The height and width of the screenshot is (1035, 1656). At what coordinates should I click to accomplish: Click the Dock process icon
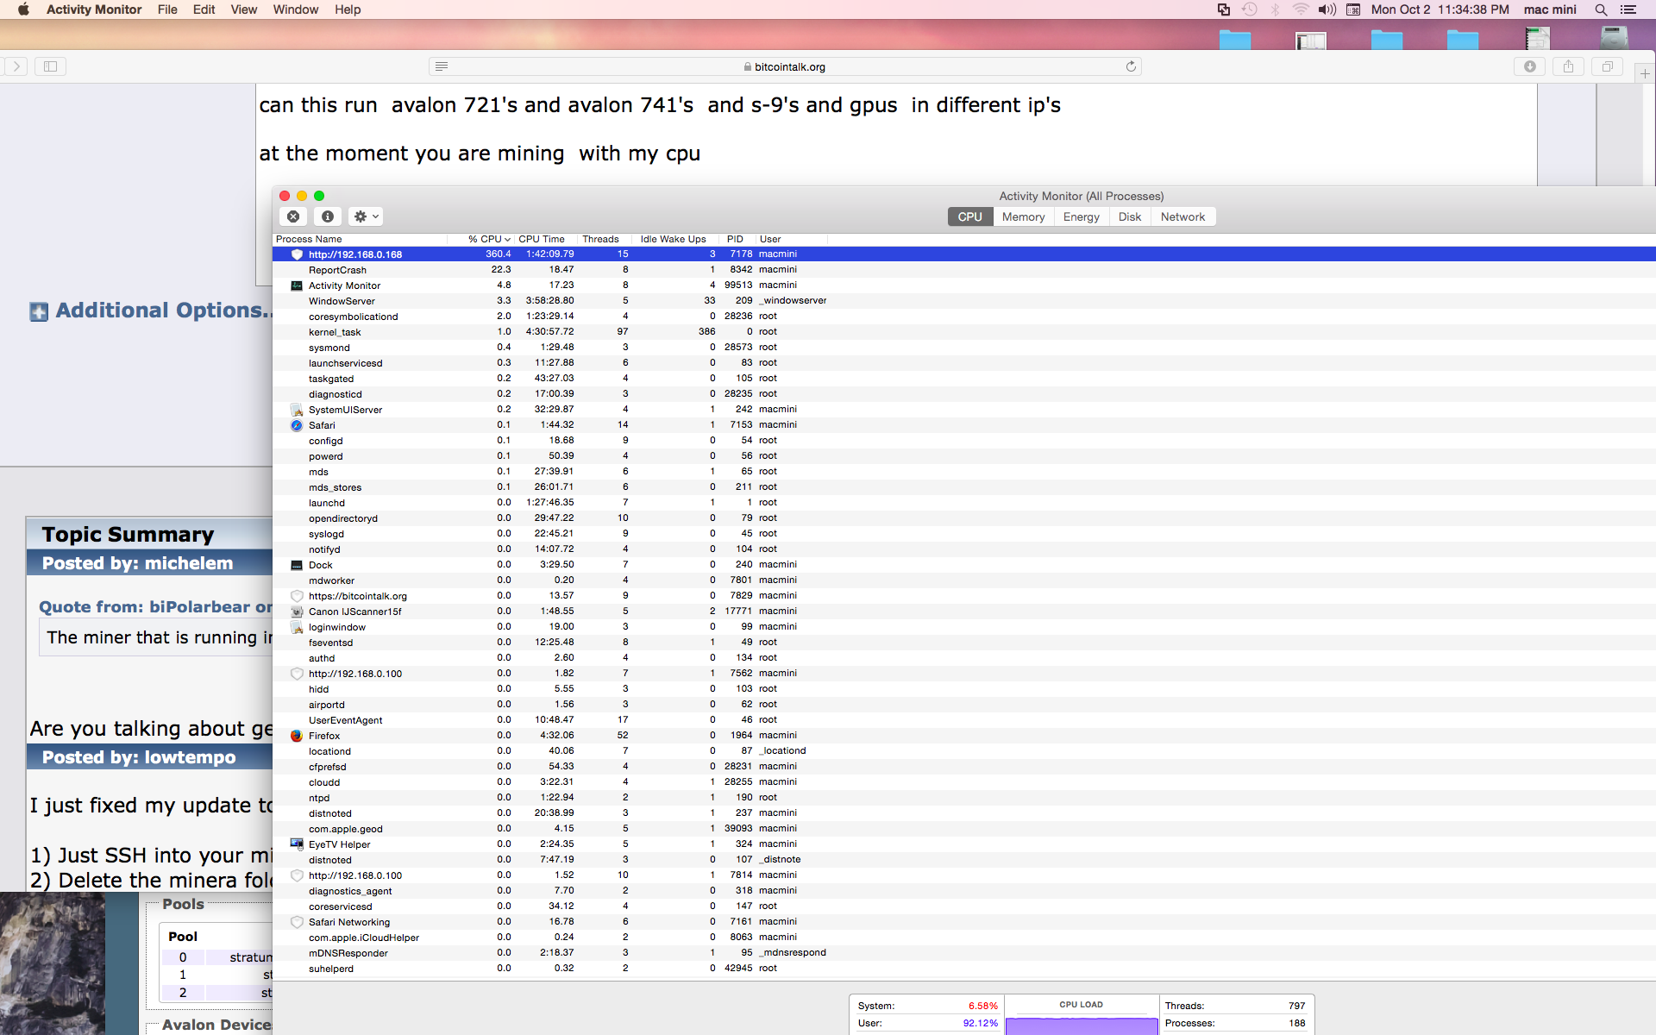(297, 565)
